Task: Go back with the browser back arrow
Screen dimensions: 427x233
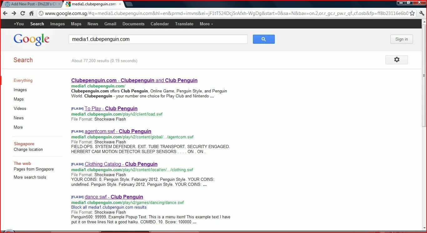Action: click(x=5, y=13)
